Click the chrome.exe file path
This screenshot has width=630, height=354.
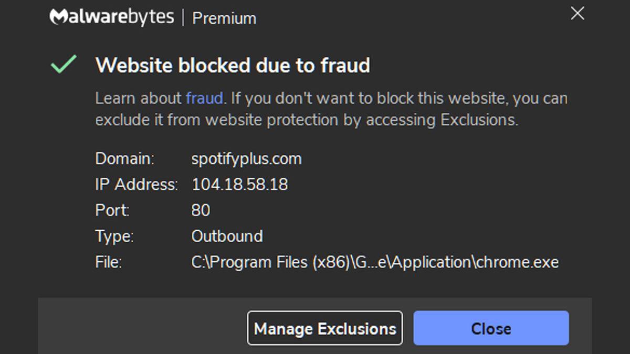375,262
